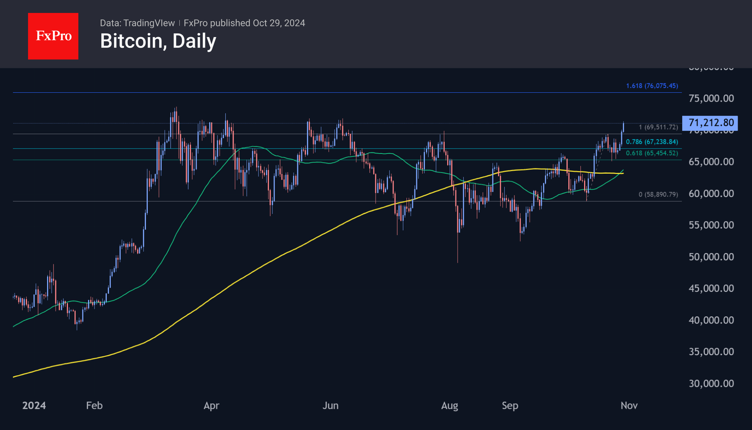752x430 pixels.
Task: Click the 2024 label on time axis
Action: 34,406
